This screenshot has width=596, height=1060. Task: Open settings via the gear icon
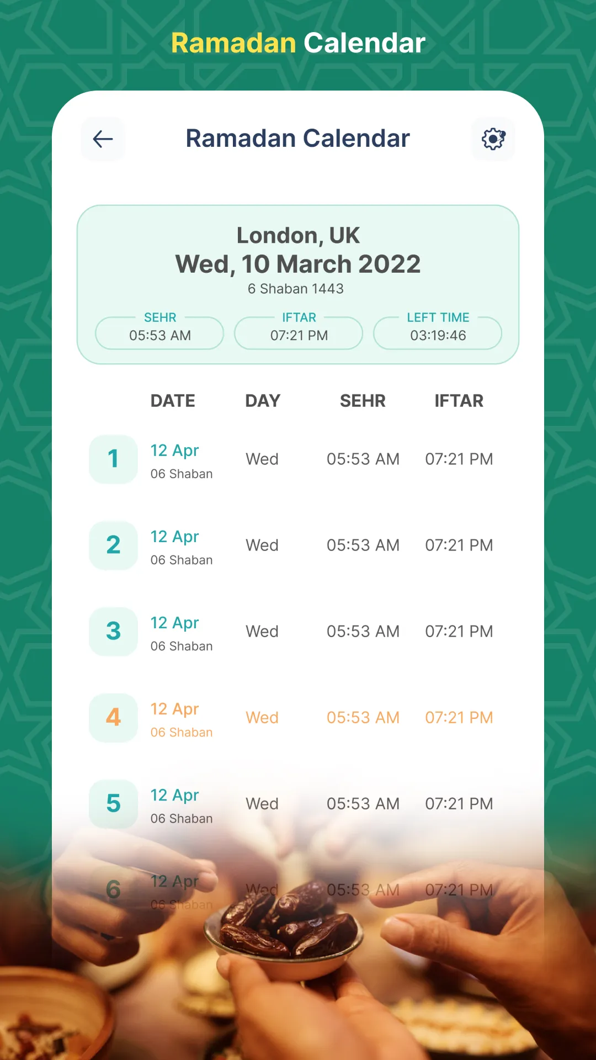pyautogui.click(x=493, y=139)
